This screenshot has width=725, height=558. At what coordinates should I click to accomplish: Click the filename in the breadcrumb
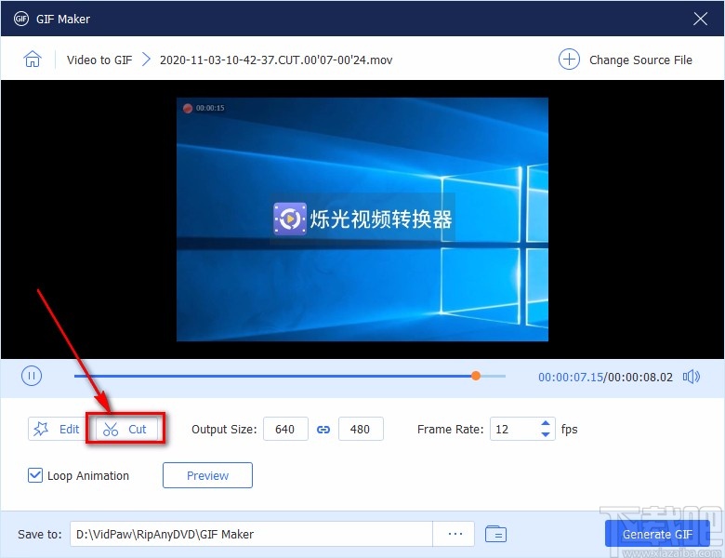276,60
